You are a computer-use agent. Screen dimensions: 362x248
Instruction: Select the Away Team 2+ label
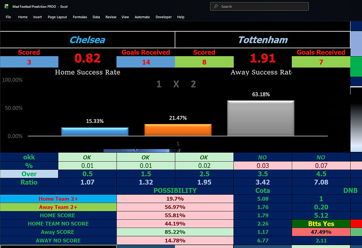pos(58,207)
